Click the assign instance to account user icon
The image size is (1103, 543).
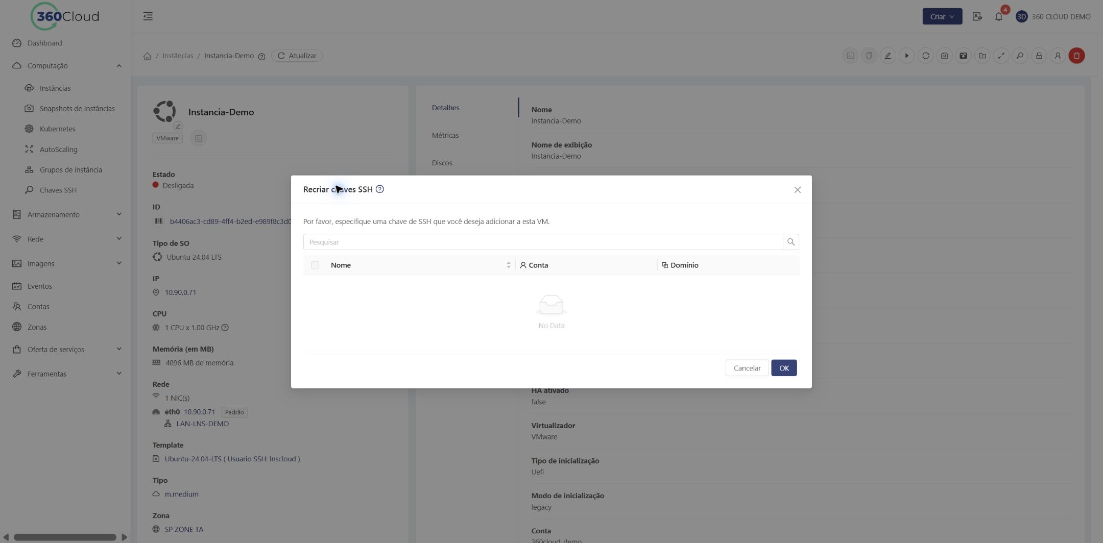point(1058,56)
